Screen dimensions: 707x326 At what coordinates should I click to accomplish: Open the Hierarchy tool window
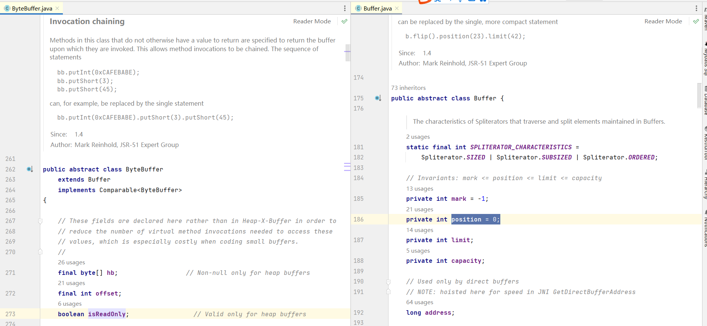click(705, 184)
